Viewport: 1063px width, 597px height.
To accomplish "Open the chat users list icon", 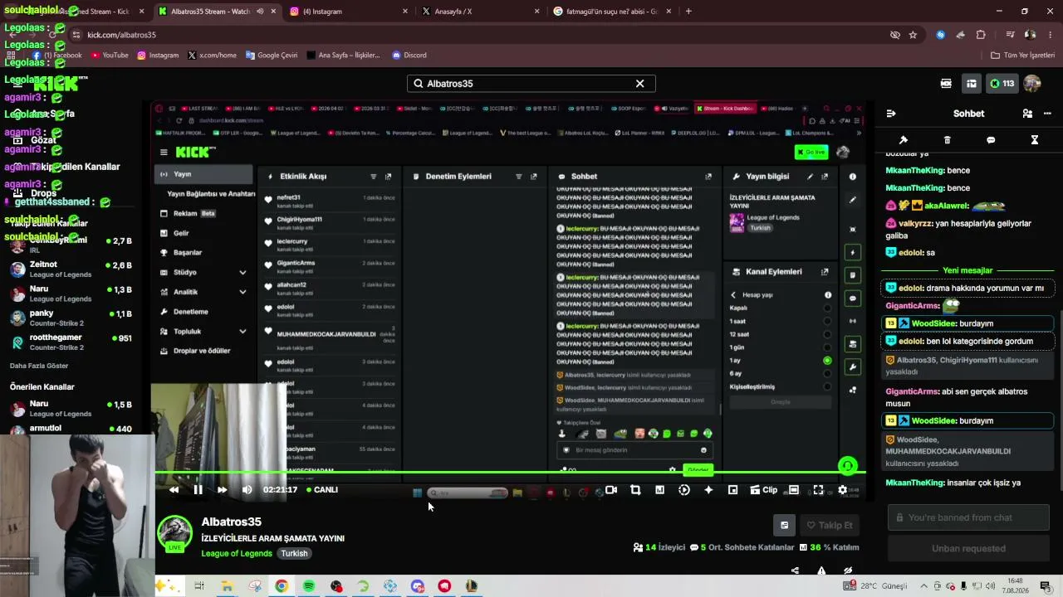I will pos(1027,114).
